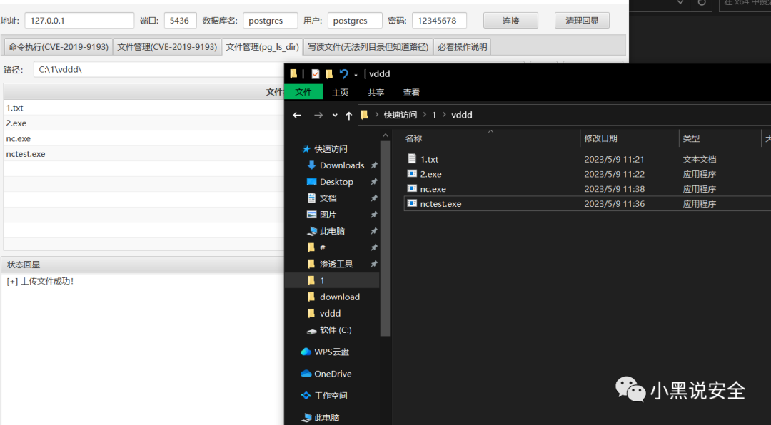Click the undo arrow in Explorer quick access toolbar
The width and height of the screenshot is (771, 425).
(x=343, y=73)
